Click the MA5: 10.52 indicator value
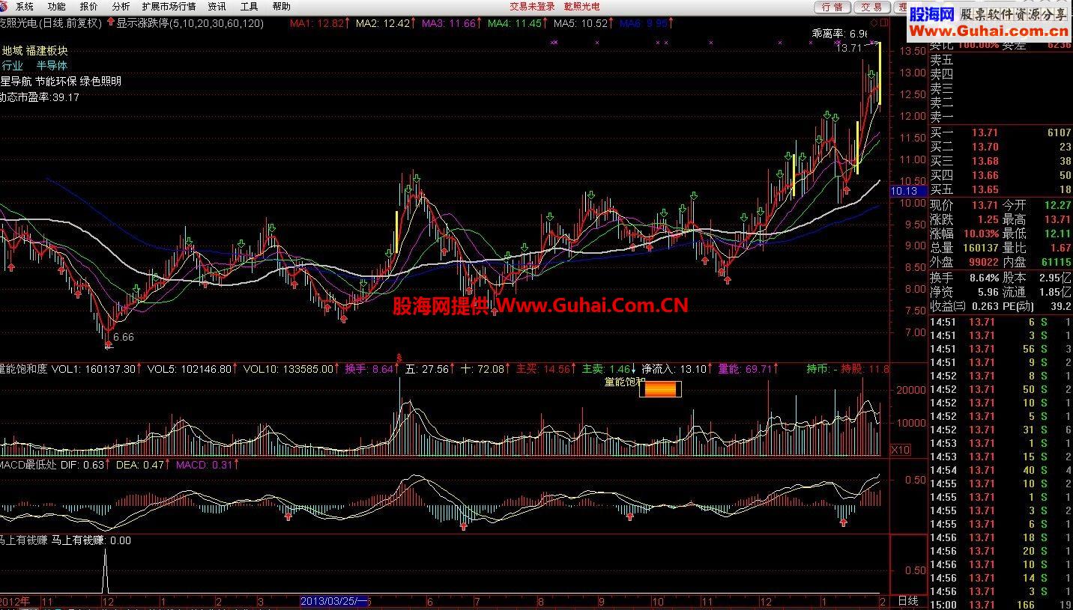1073x610 pixels. point(583,23)
